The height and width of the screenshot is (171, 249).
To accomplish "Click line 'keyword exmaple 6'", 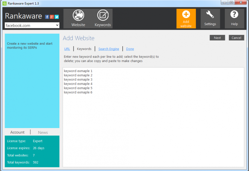I will click(x=78, y=92).
